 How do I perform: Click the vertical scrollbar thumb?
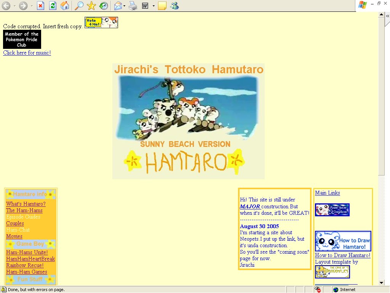tap(381, 96)
